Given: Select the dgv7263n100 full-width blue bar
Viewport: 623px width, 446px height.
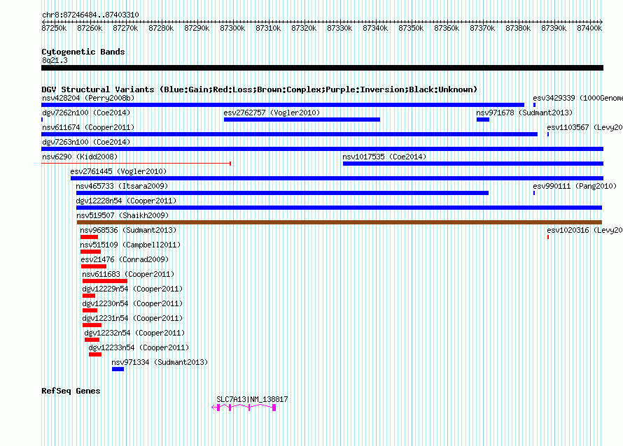Looking at the screenshot, I should tap(322, 149).
